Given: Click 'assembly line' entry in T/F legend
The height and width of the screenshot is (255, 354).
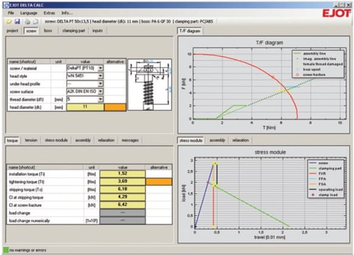Looking at the screenshot, I should coord(315,53).
